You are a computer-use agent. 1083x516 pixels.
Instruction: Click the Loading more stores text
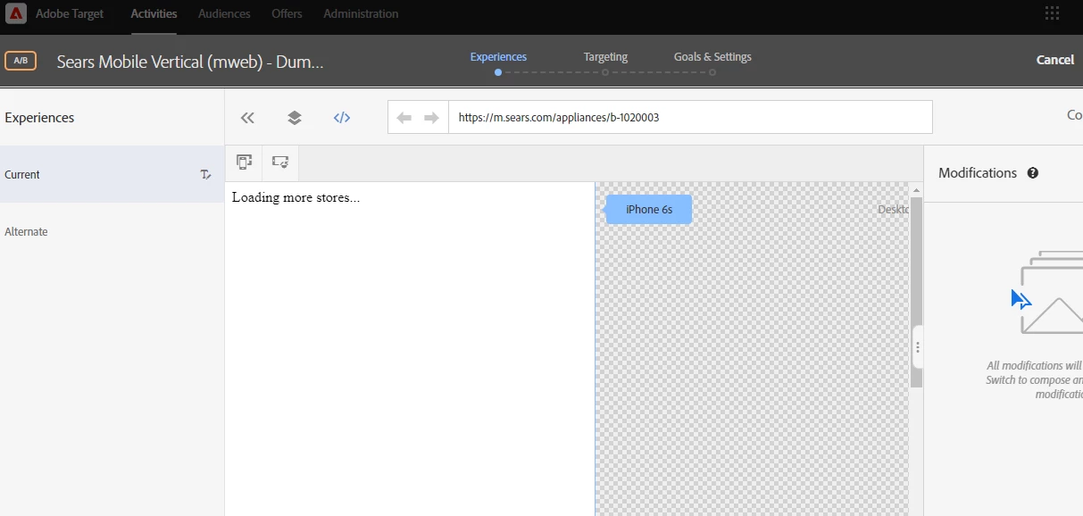pyautogui.click(x=296, y=197)
